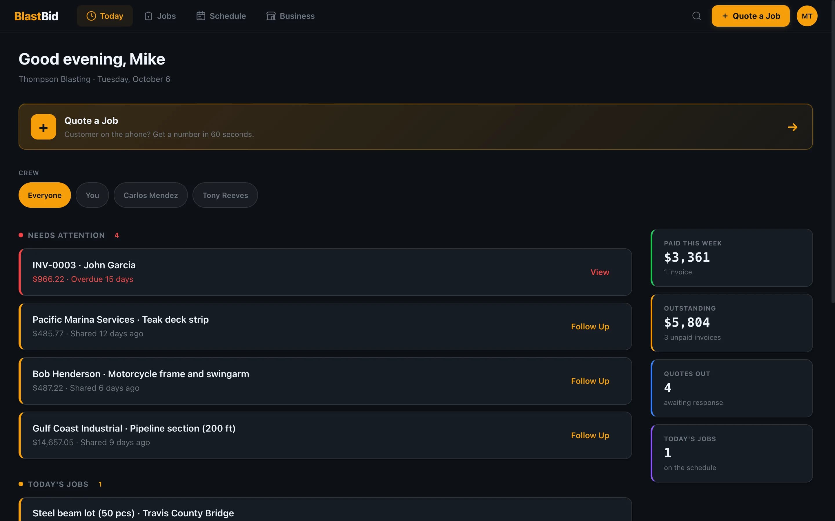Click the $14,657.05 Shared 9 days ago text
Screen dimensions: 835x521
pyautogui.click(x=91, y=443)
